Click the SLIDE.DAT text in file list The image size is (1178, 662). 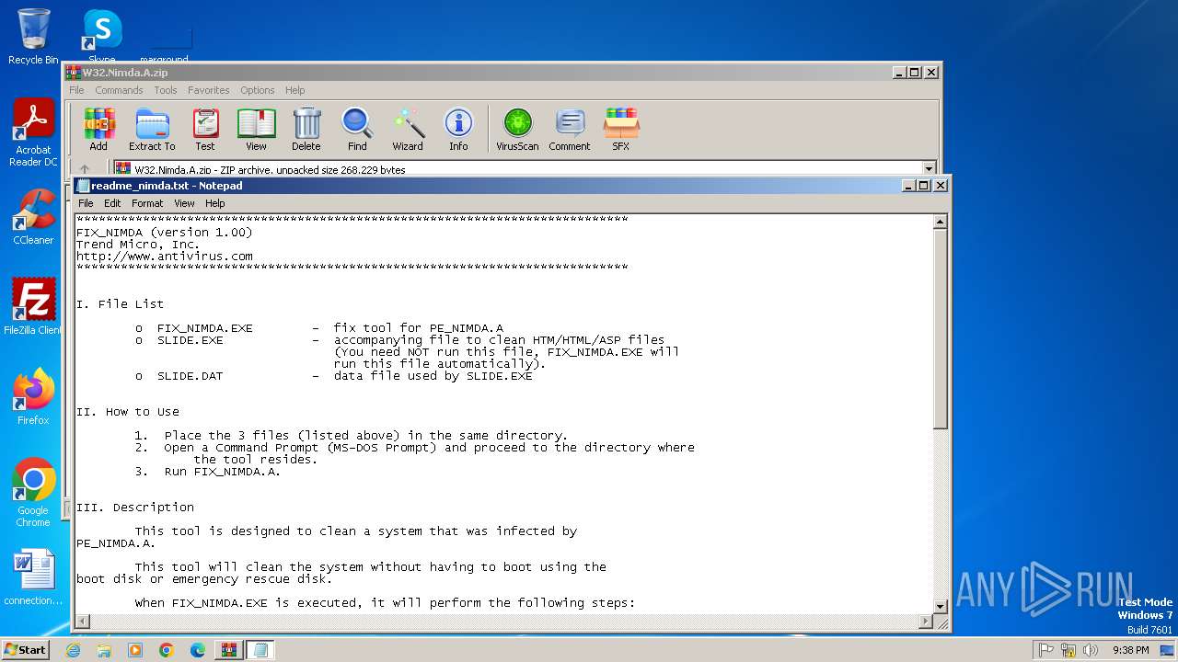(x=190, y=376)
